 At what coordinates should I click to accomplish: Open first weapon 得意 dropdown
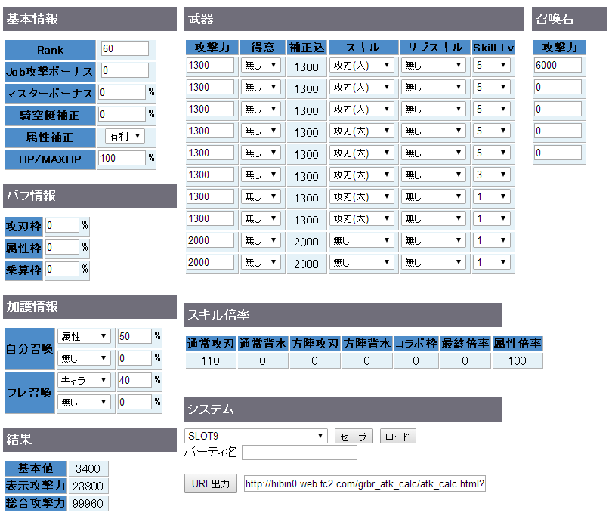(x=261, y=65)
